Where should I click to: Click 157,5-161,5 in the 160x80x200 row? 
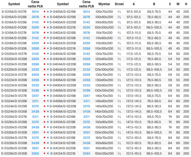(134, 143)
